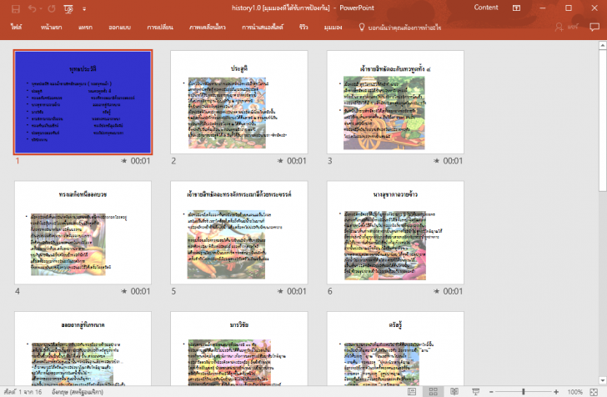Screen dimensions: 607x397
Task: Click the Undo arrow icon
Action: [x=32, y=8]
